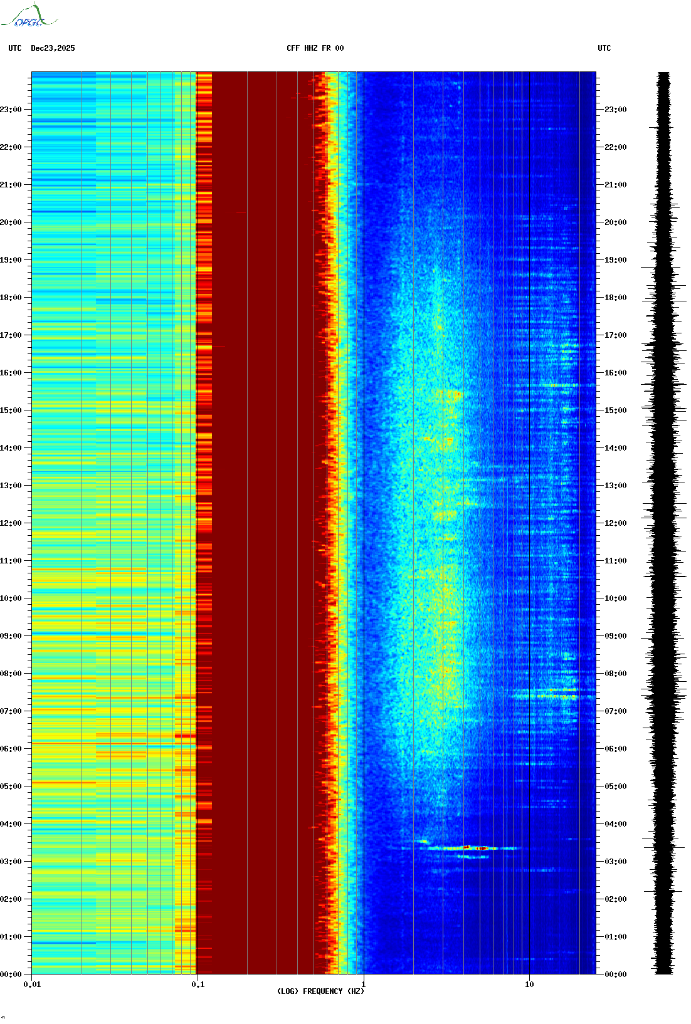Click 00:00 on the left time axis

[11, 974]
